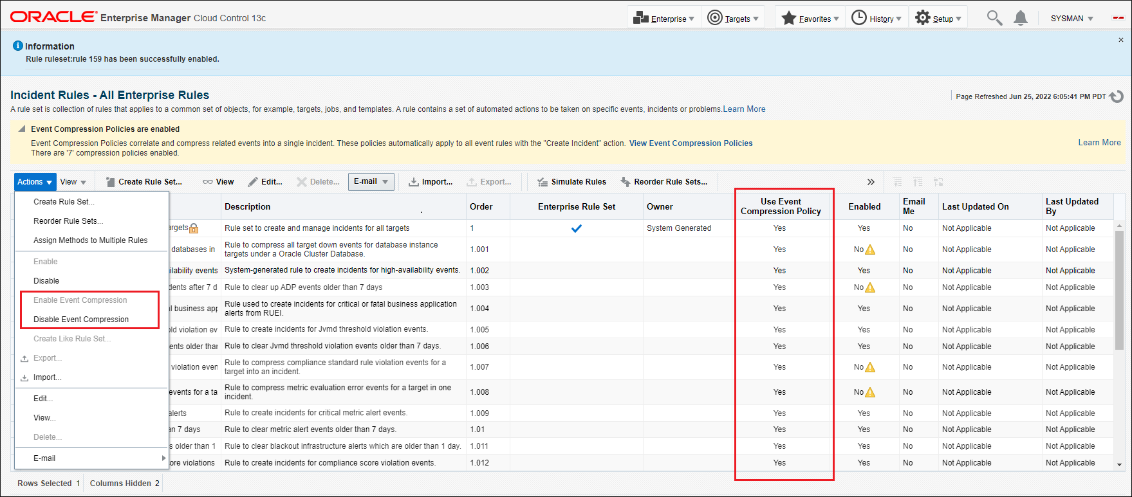The height and width of the screenshot is (497, 1132).
Task: Open the notifications bell
Action: pyautogui.click(x=1021, y=18)
